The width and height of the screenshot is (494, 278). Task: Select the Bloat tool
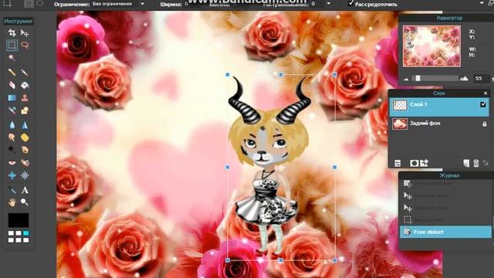coord(12,175)
